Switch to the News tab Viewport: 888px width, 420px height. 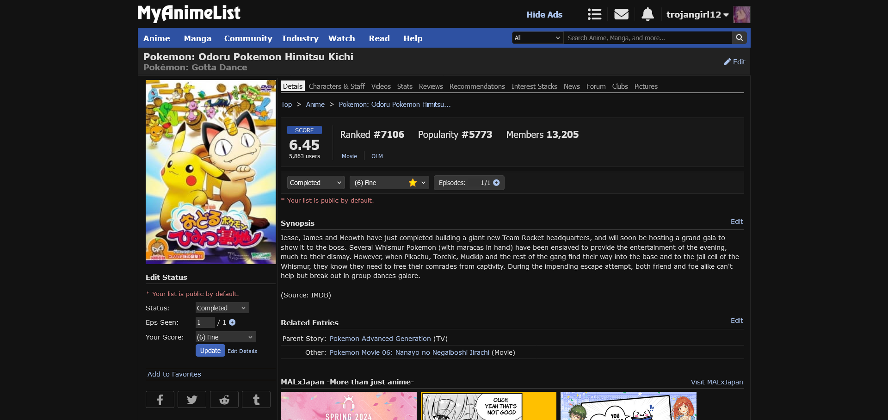(572, 86)
